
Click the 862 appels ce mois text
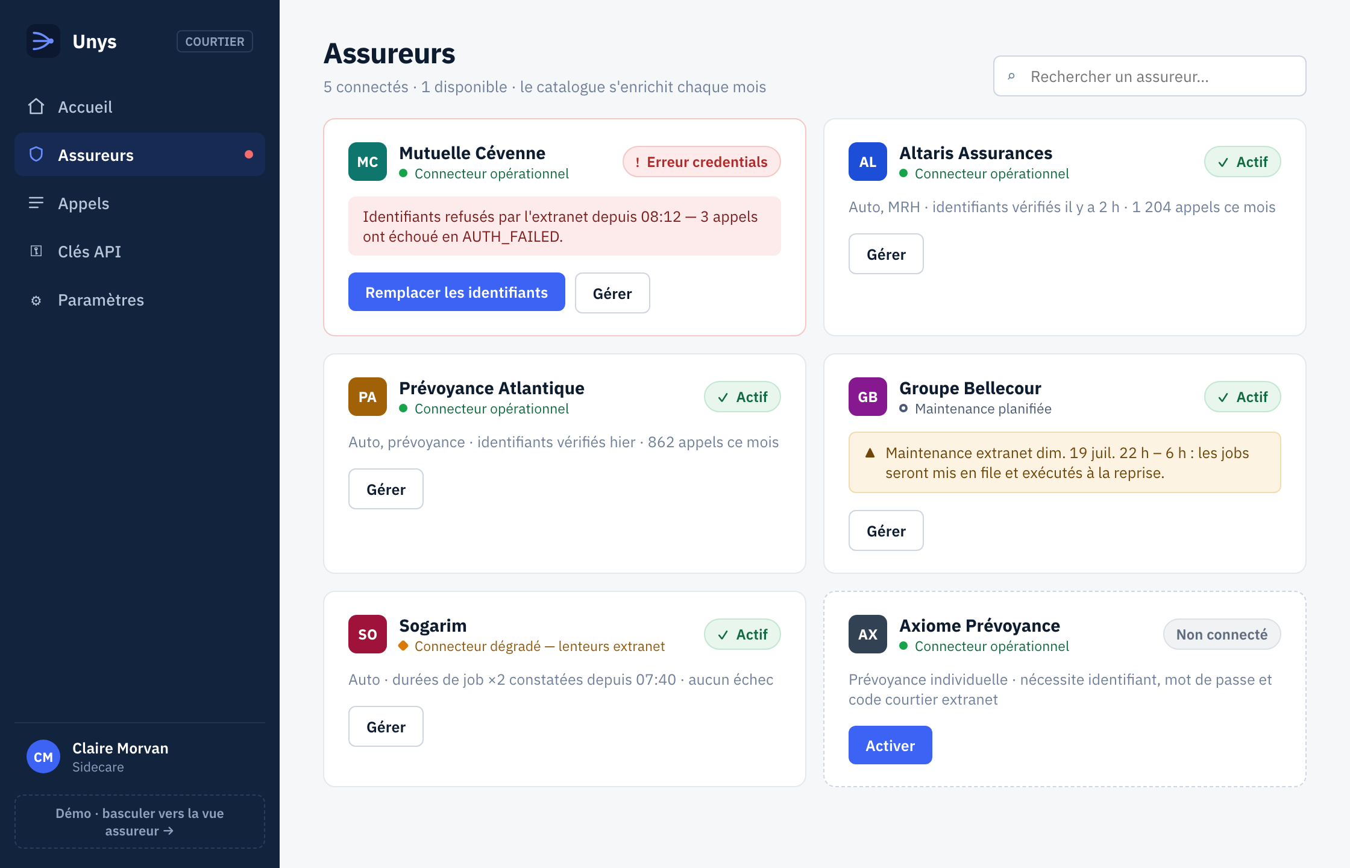713,442
